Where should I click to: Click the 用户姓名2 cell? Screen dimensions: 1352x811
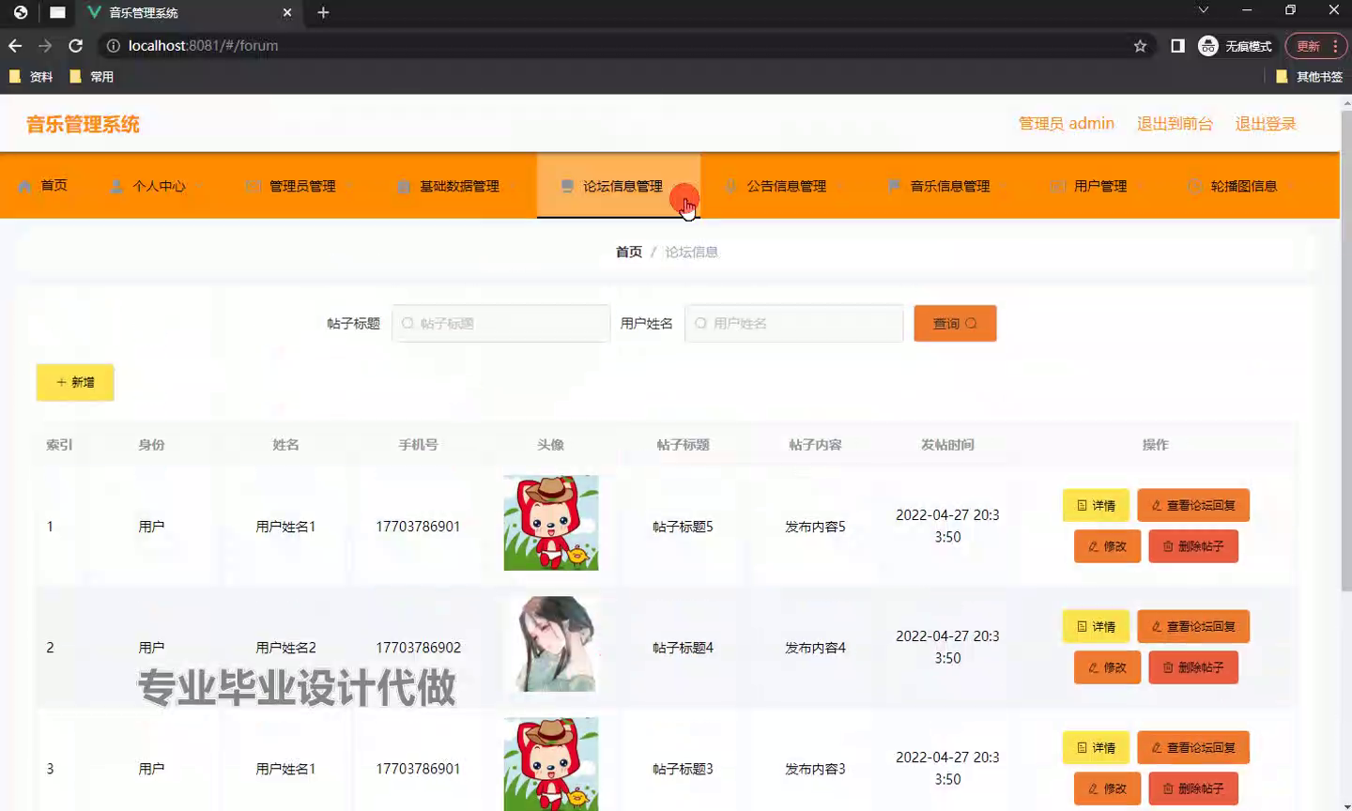[285, 648]
